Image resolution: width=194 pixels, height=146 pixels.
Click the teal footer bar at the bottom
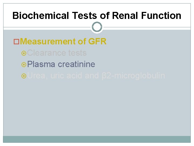97,139
